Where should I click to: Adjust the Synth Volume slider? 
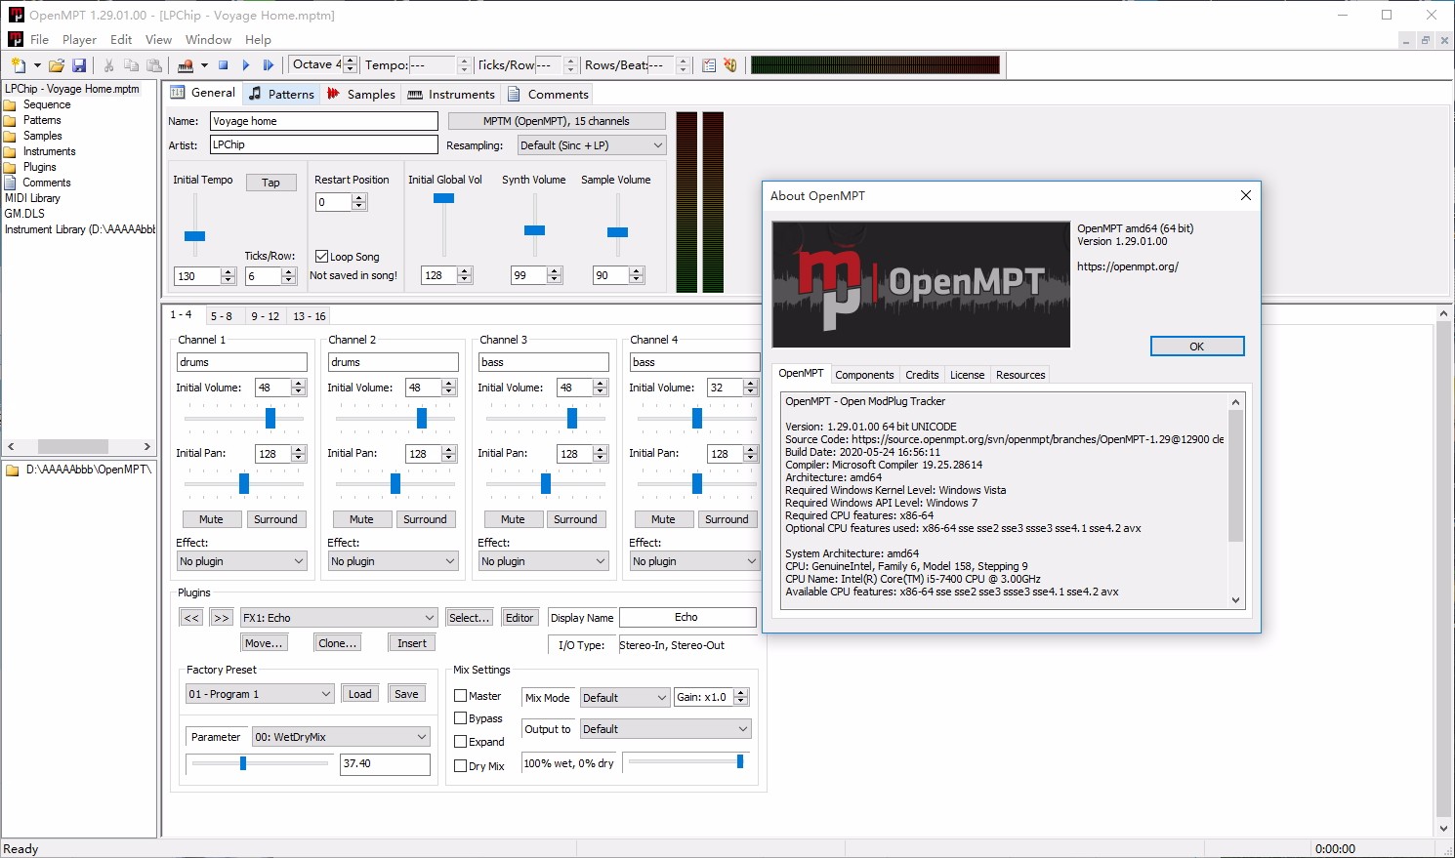click(x=534, y=230)
